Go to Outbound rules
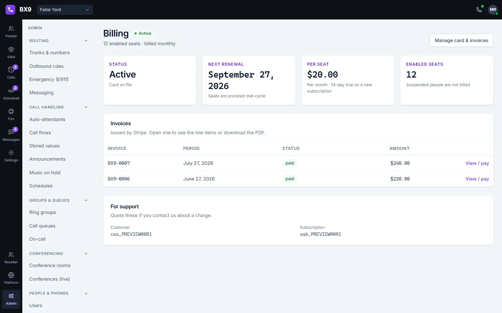 tap(46, 66)
